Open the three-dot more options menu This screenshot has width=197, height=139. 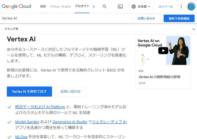pos(181,7)
